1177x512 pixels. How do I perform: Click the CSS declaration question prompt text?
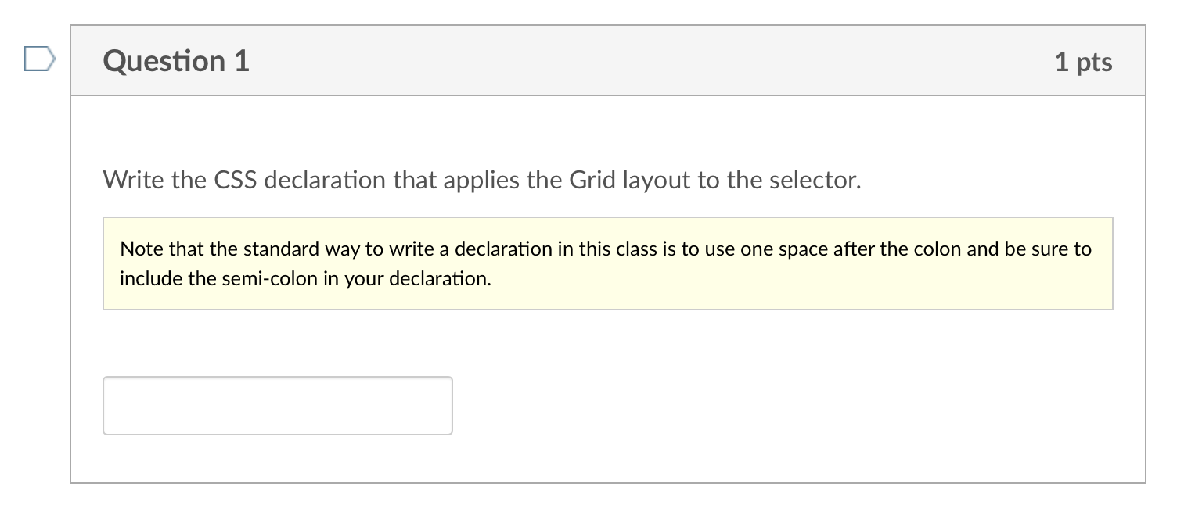point(482,181)
